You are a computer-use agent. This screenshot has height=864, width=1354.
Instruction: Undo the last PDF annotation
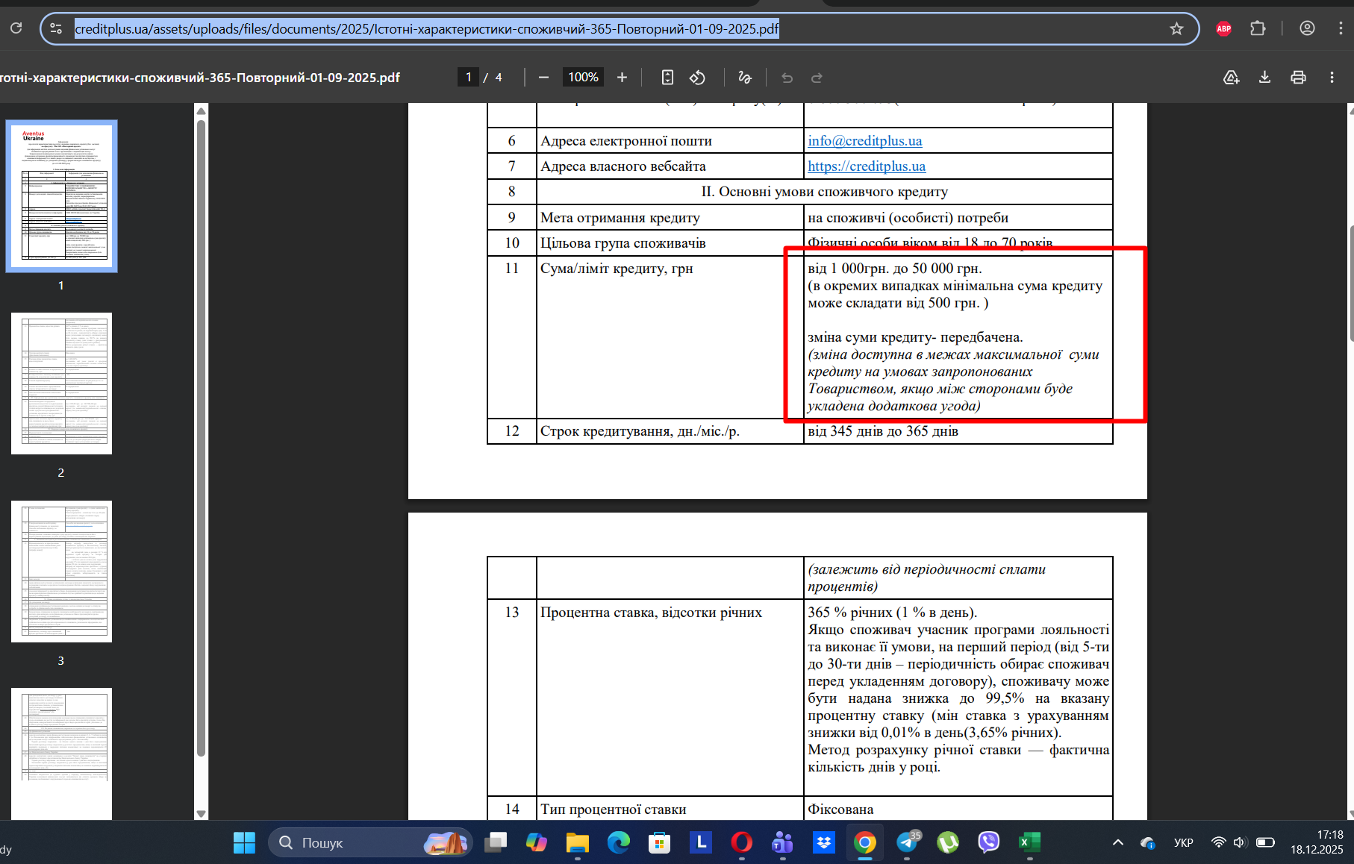[787, 78]
